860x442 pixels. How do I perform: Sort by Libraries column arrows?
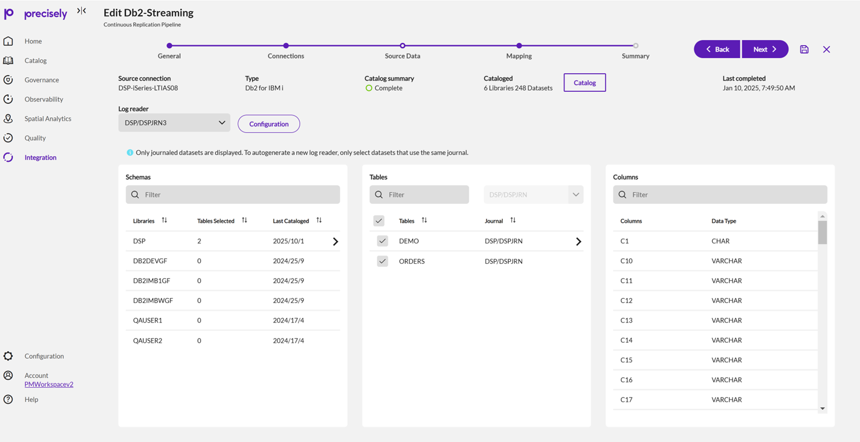164,220
